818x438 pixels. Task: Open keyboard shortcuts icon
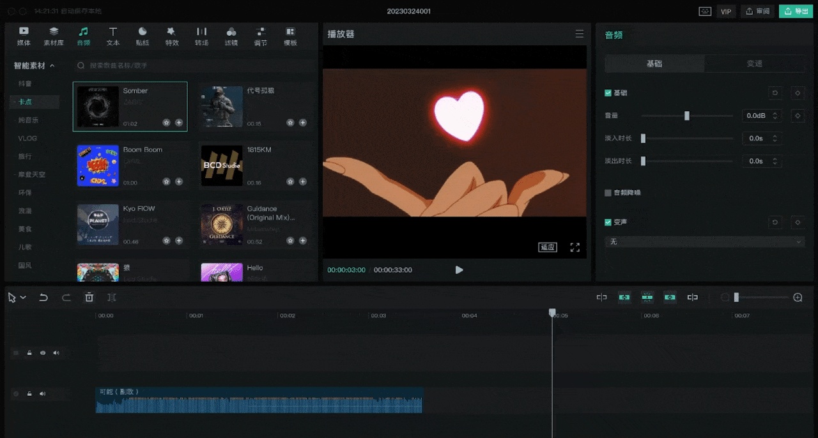point(705,11)
